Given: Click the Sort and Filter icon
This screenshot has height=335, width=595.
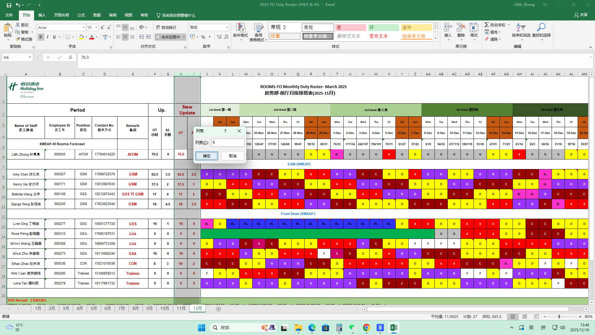Looking at the screenshot, I should click(x=521, y=28).
